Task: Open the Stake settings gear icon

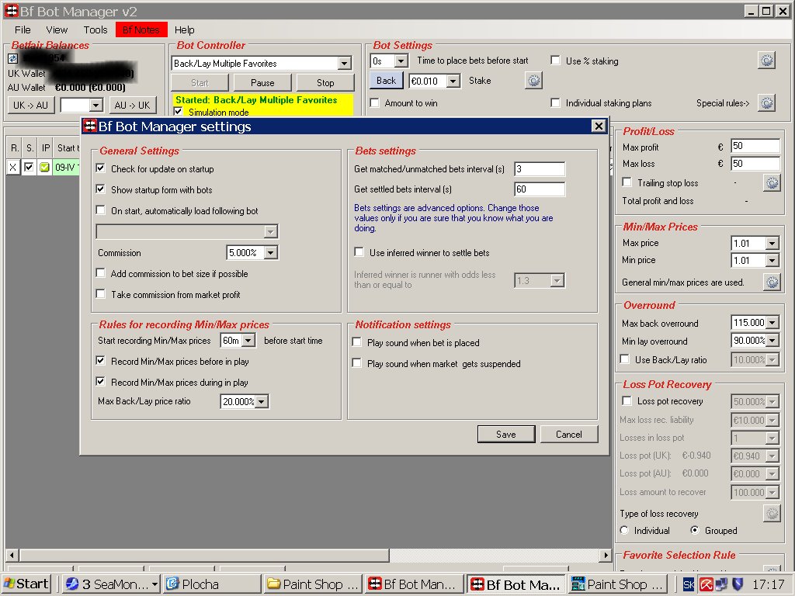Action: coord(533,81)
